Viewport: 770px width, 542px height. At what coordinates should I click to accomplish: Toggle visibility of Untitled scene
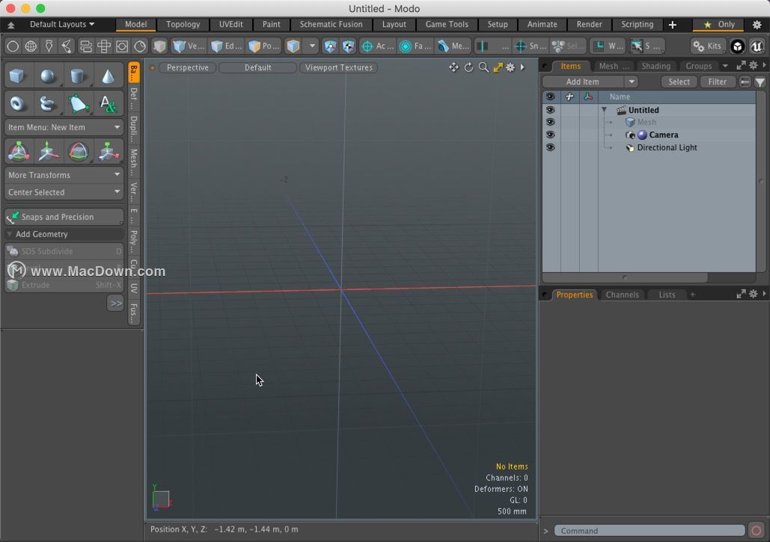(551, 110)
